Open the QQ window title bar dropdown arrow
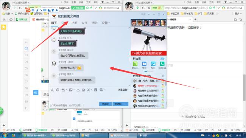Screen dimensions: 246x138 click(x=149, y=14)
